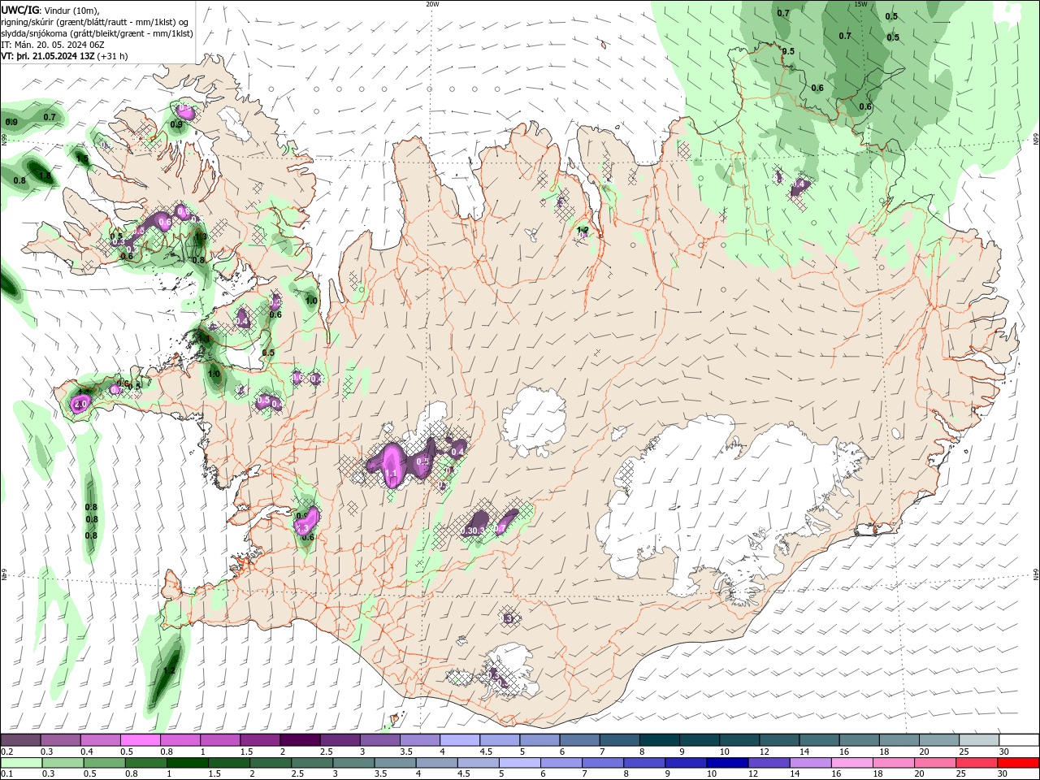
Task: Click palest green swatch between 0.1 and 0.3
Action: point(21,763)
